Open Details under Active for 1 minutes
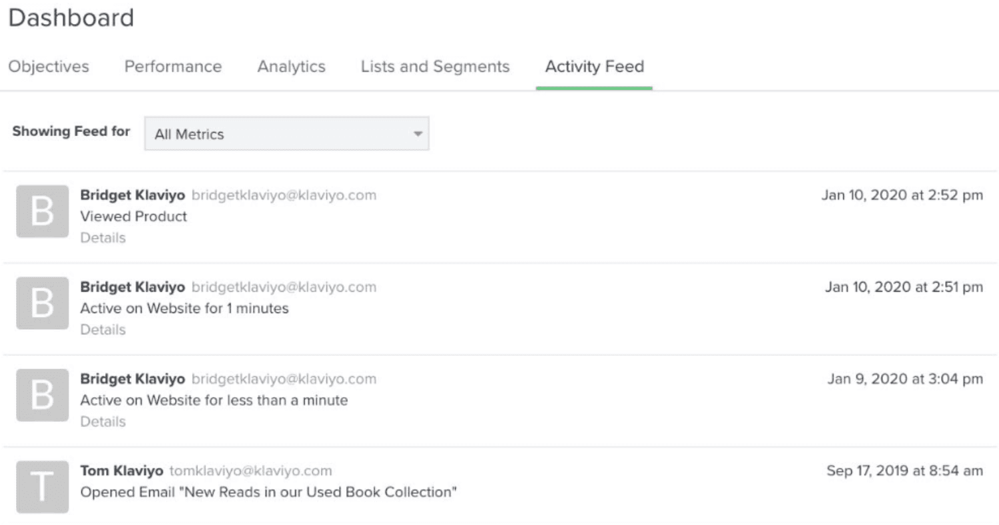Image resolution: width=999 pixels, height=525 pixels. pyautogui.click(x=103, y=330)
